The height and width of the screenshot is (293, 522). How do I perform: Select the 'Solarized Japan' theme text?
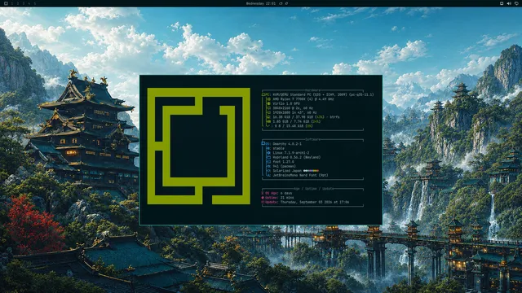click(287, 171)
